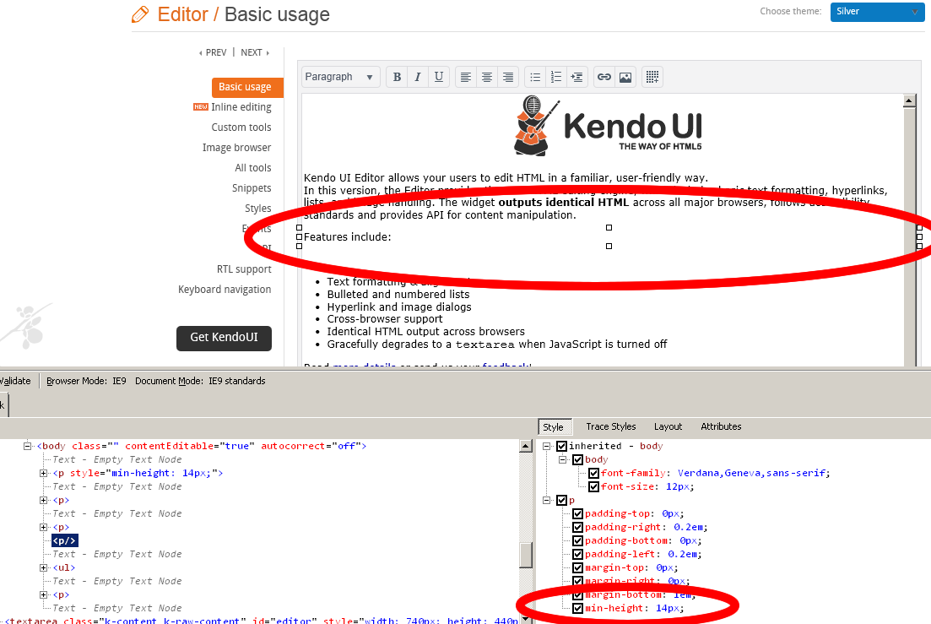931x624 pixels.
Task: Click scroll up arrow of editor scrollbar
Action: 909,100
